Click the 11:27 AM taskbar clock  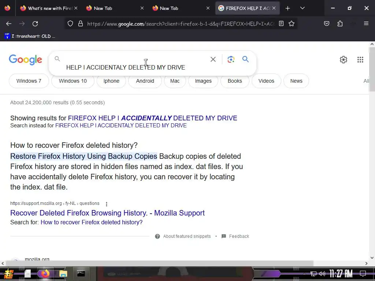click(x=341, y=274)
